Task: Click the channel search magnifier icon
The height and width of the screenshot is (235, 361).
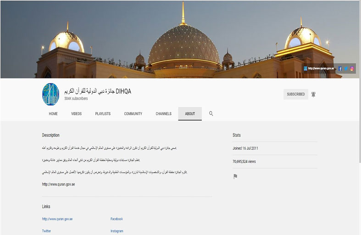Action: tap(211, 113)
